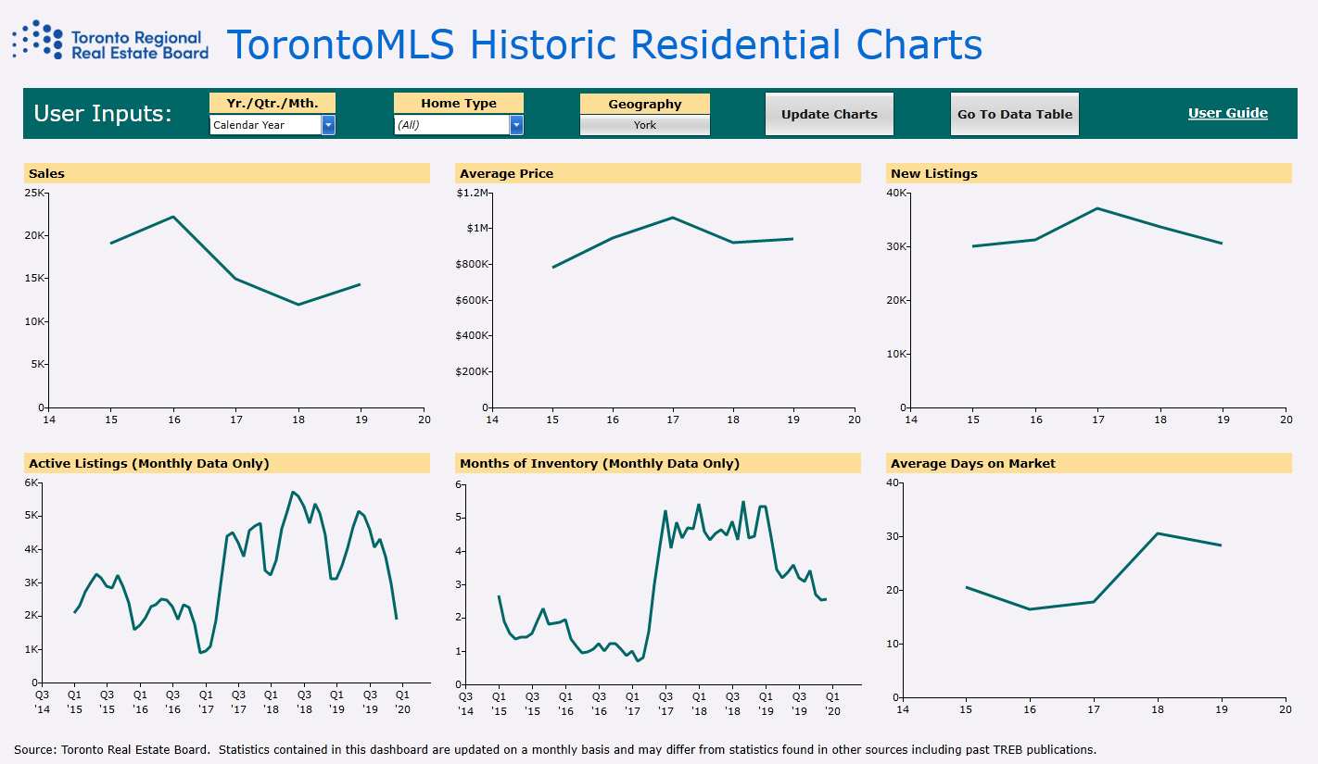The image size is (1318, 764).
Task: Click the Average Days on Market peak at 18
Action: tap(1158, 533)
